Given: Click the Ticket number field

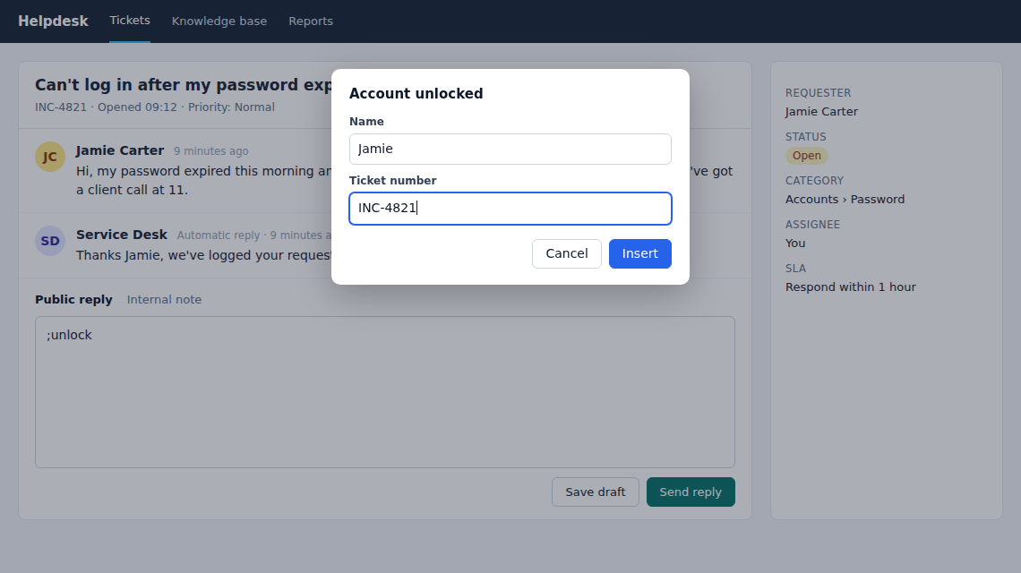Looking at the screenshot, I should point(510,209).
